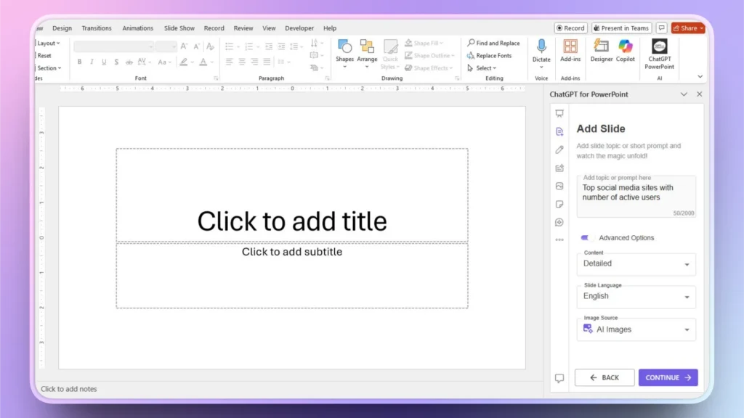Open the font color swatch
Screen dimensions: 744x418
(203, 61)
